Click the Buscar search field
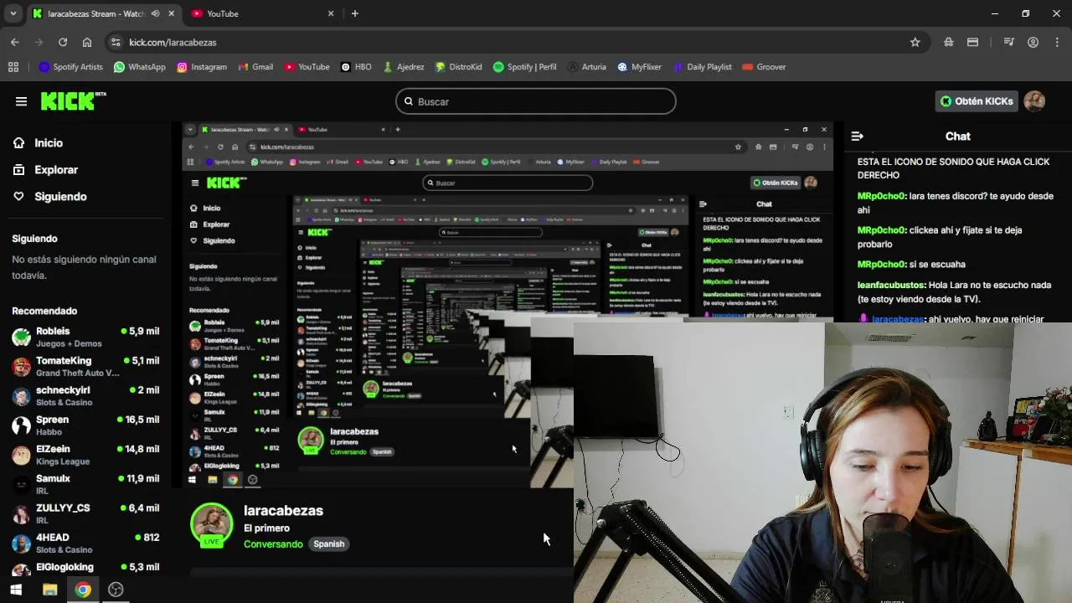Image resolution: width=1072 pixels, height=603 pixels. [x=536, y=101]
